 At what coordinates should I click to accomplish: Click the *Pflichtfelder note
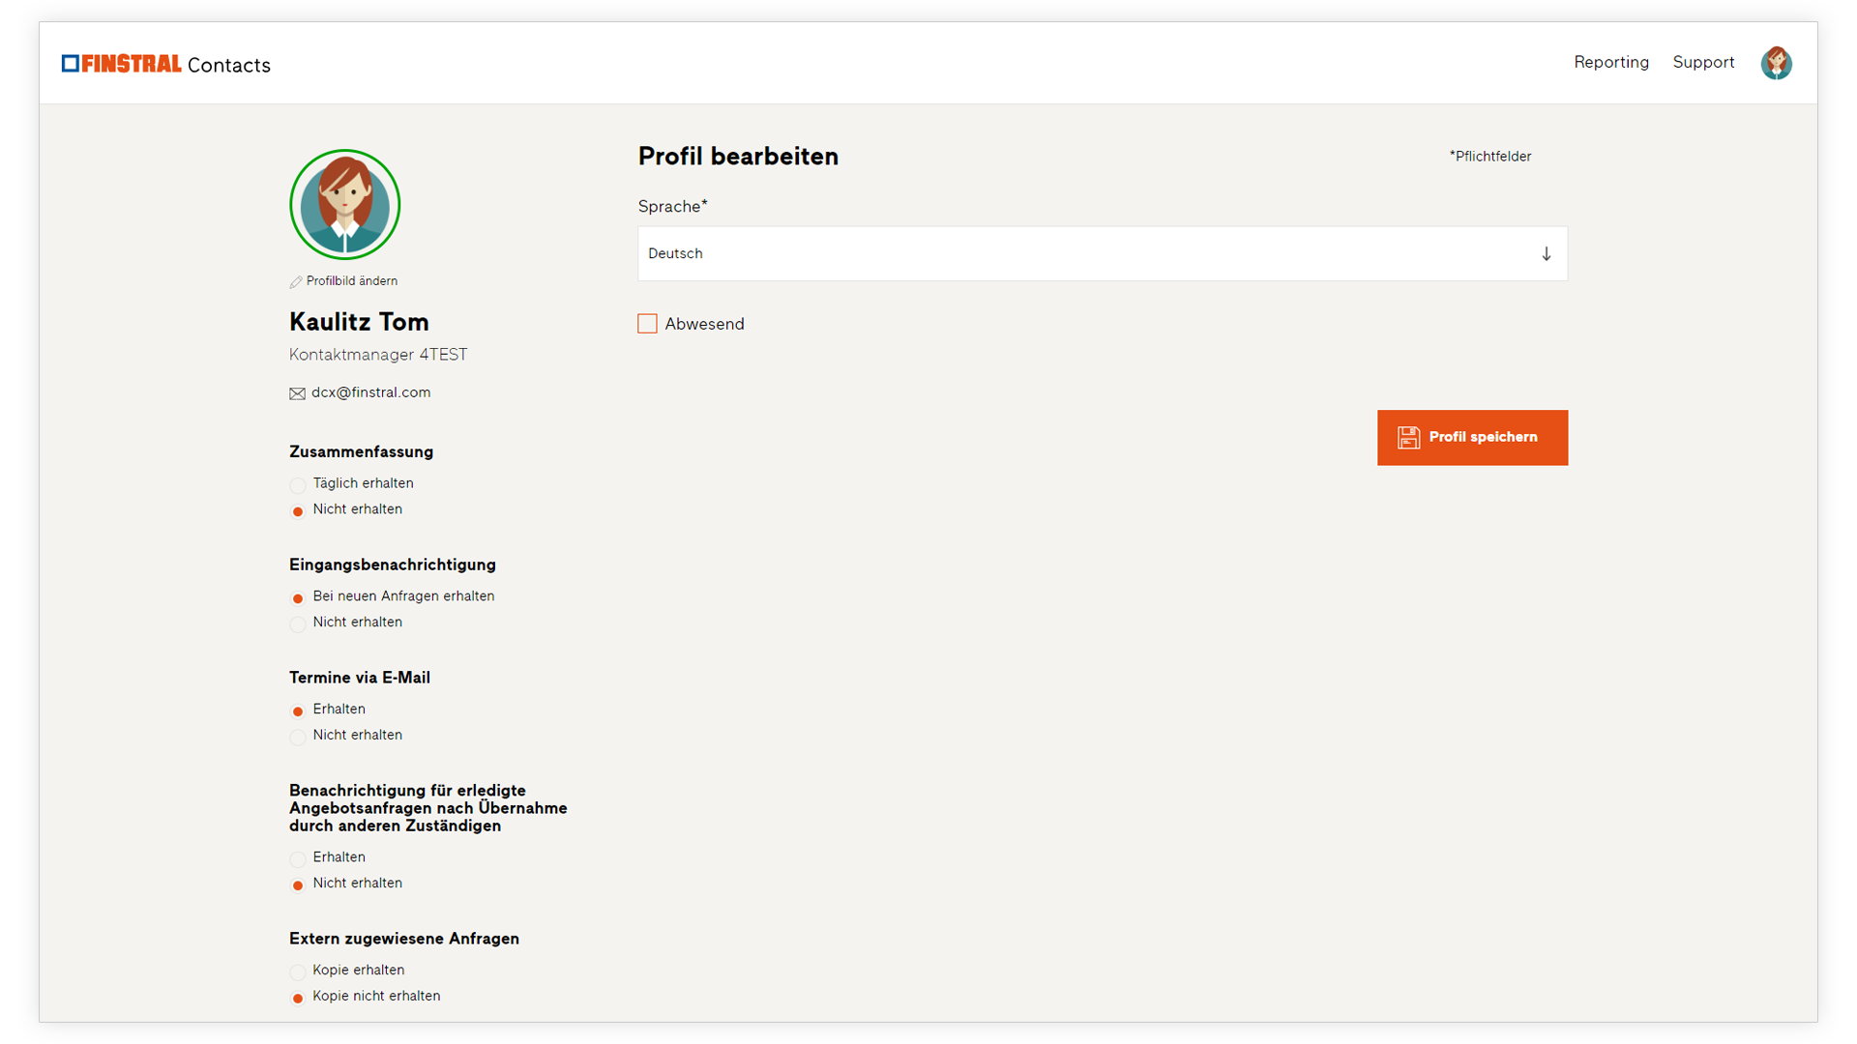pyautogui.click(x=1489, y=157)
